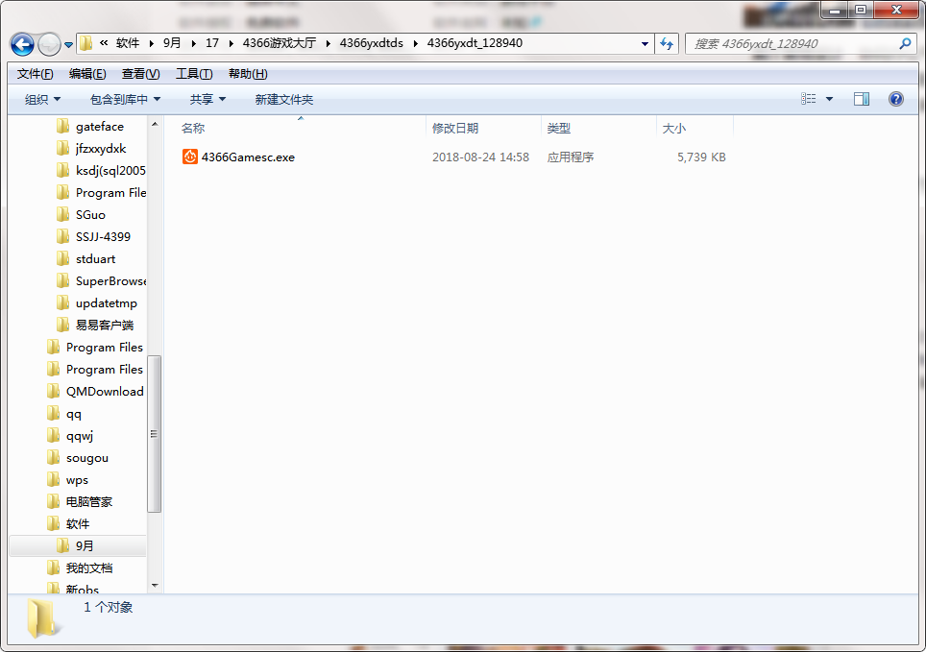Viewport: 926px width, 652px height.
Task: Click the tree pane scroll up arrow
Action: [155, 124]
